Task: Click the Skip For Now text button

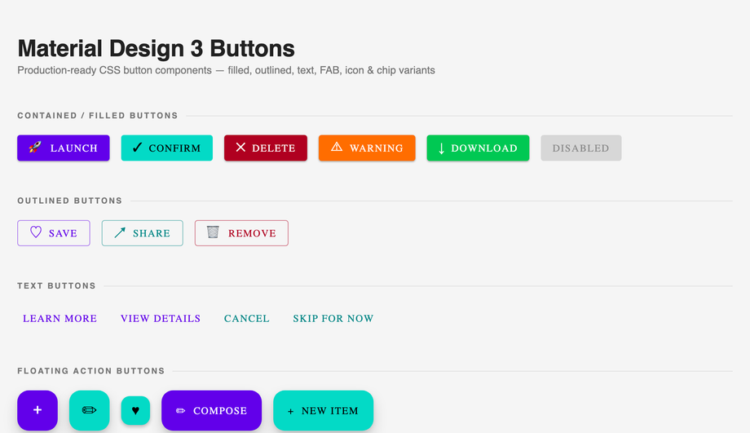Action: pyautogui.click(x=333, y=318)
